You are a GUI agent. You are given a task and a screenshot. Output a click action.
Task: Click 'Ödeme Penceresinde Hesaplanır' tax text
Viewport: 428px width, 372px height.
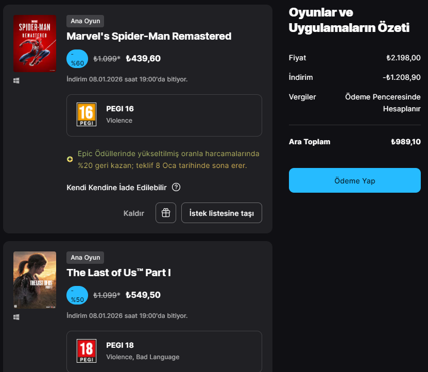383,103
